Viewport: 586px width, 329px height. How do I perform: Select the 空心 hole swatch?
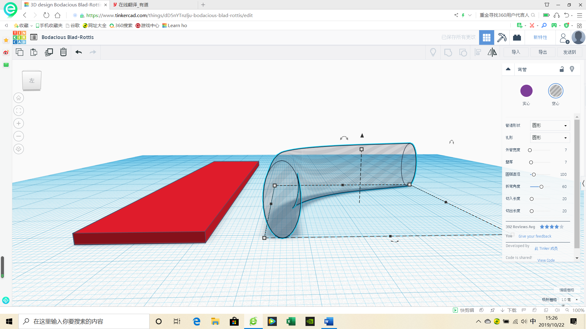555,91
